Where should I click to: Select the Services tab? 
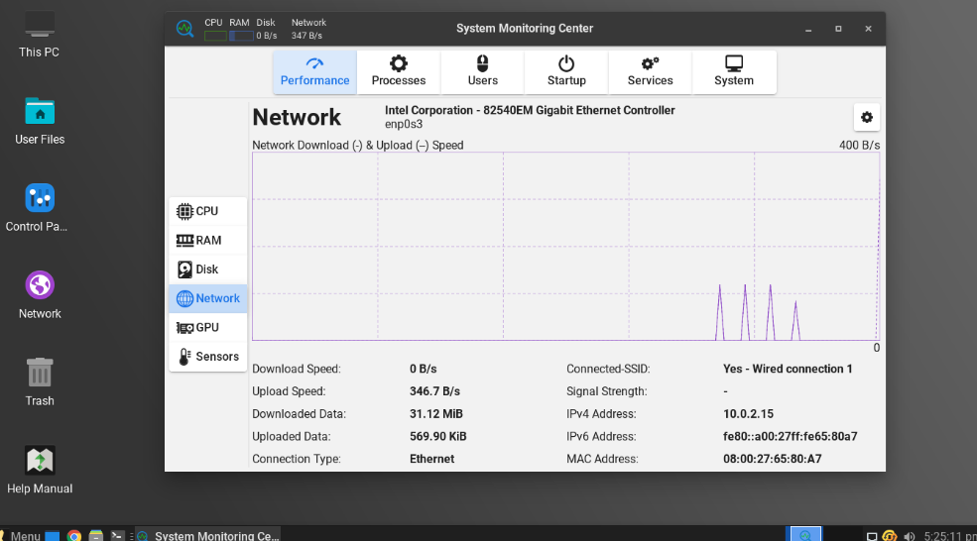[x=650, y=72]
